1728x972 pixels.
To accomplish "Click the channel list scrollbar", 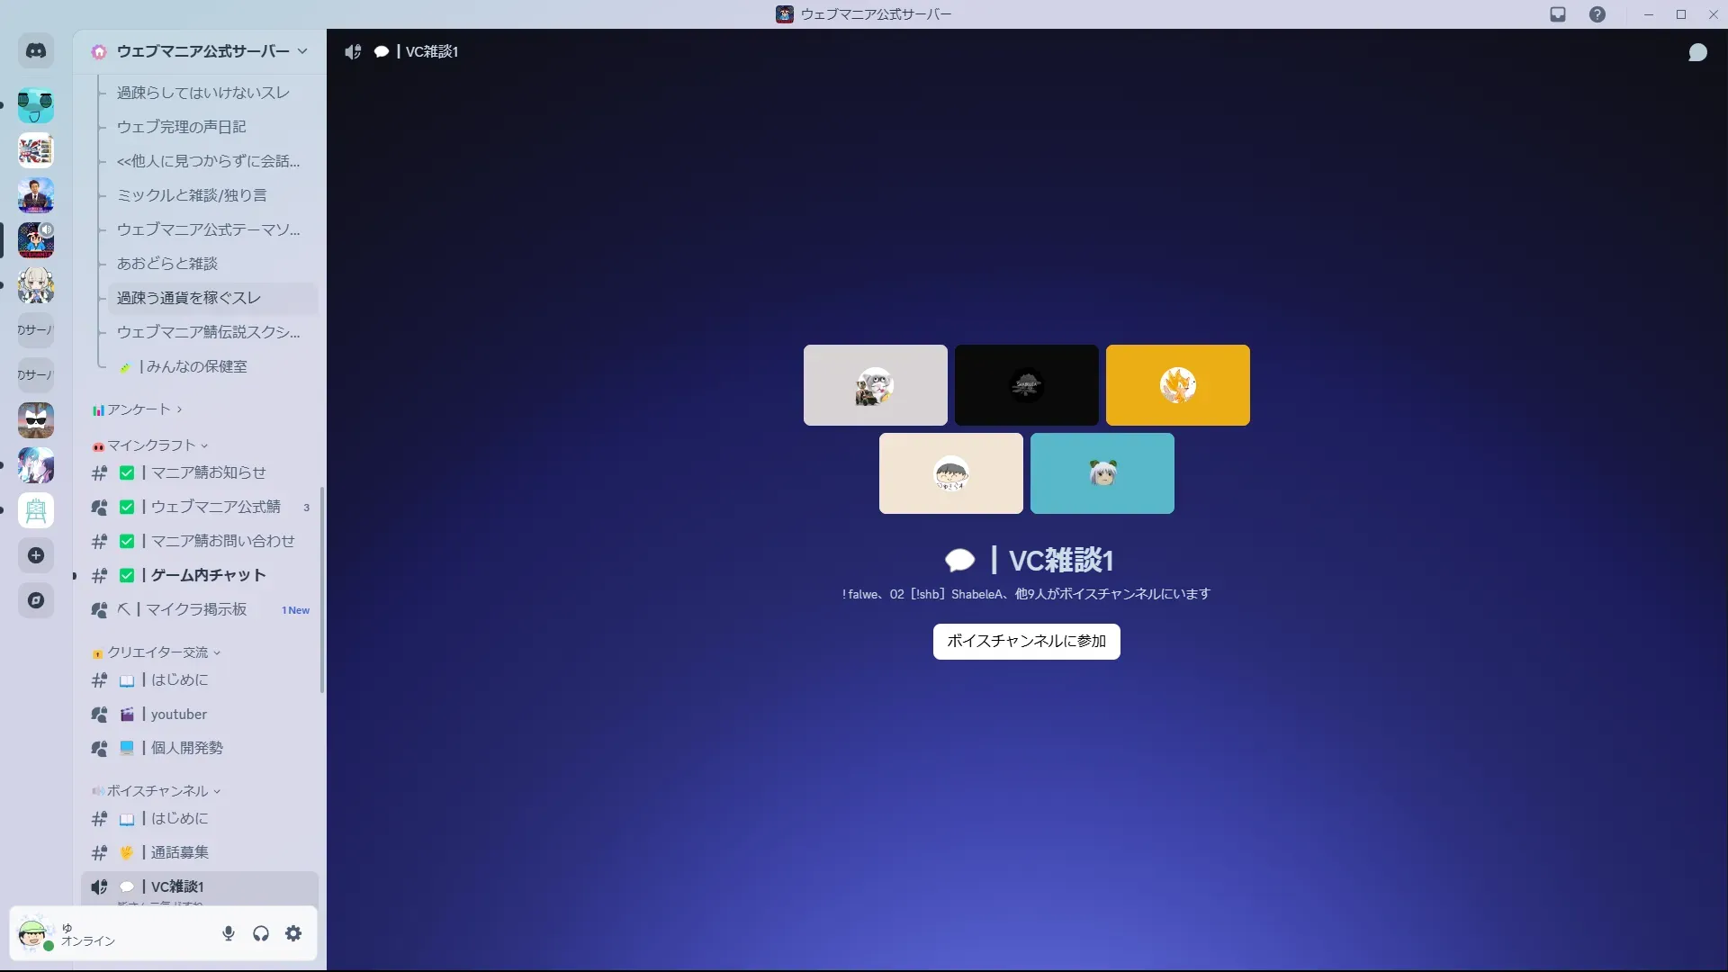I will click(x=322, y=589).
